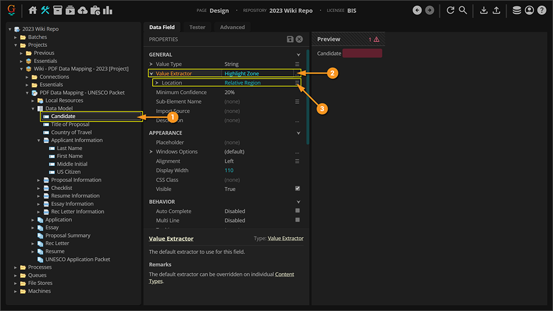Image resolution: width=553 pixels, height=311 pixels.
Task: Open search with the magnifier icon
Action: [463, 10]
